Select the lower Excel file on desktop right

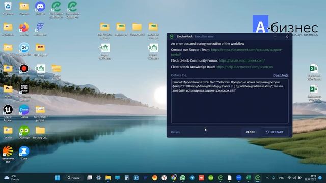click(x=314, y=93)
